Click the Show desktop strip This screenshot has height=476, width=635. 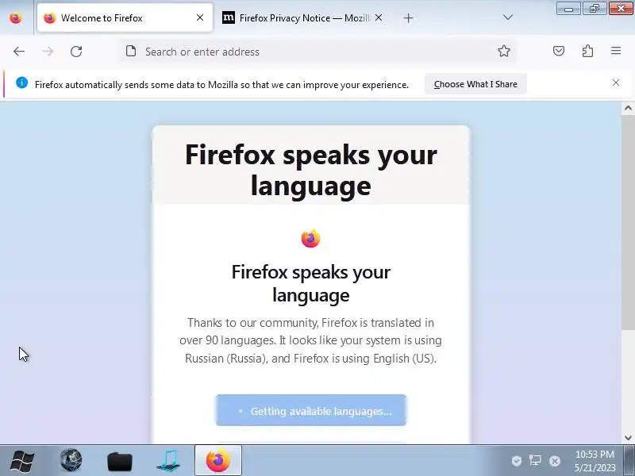[629, 460]
